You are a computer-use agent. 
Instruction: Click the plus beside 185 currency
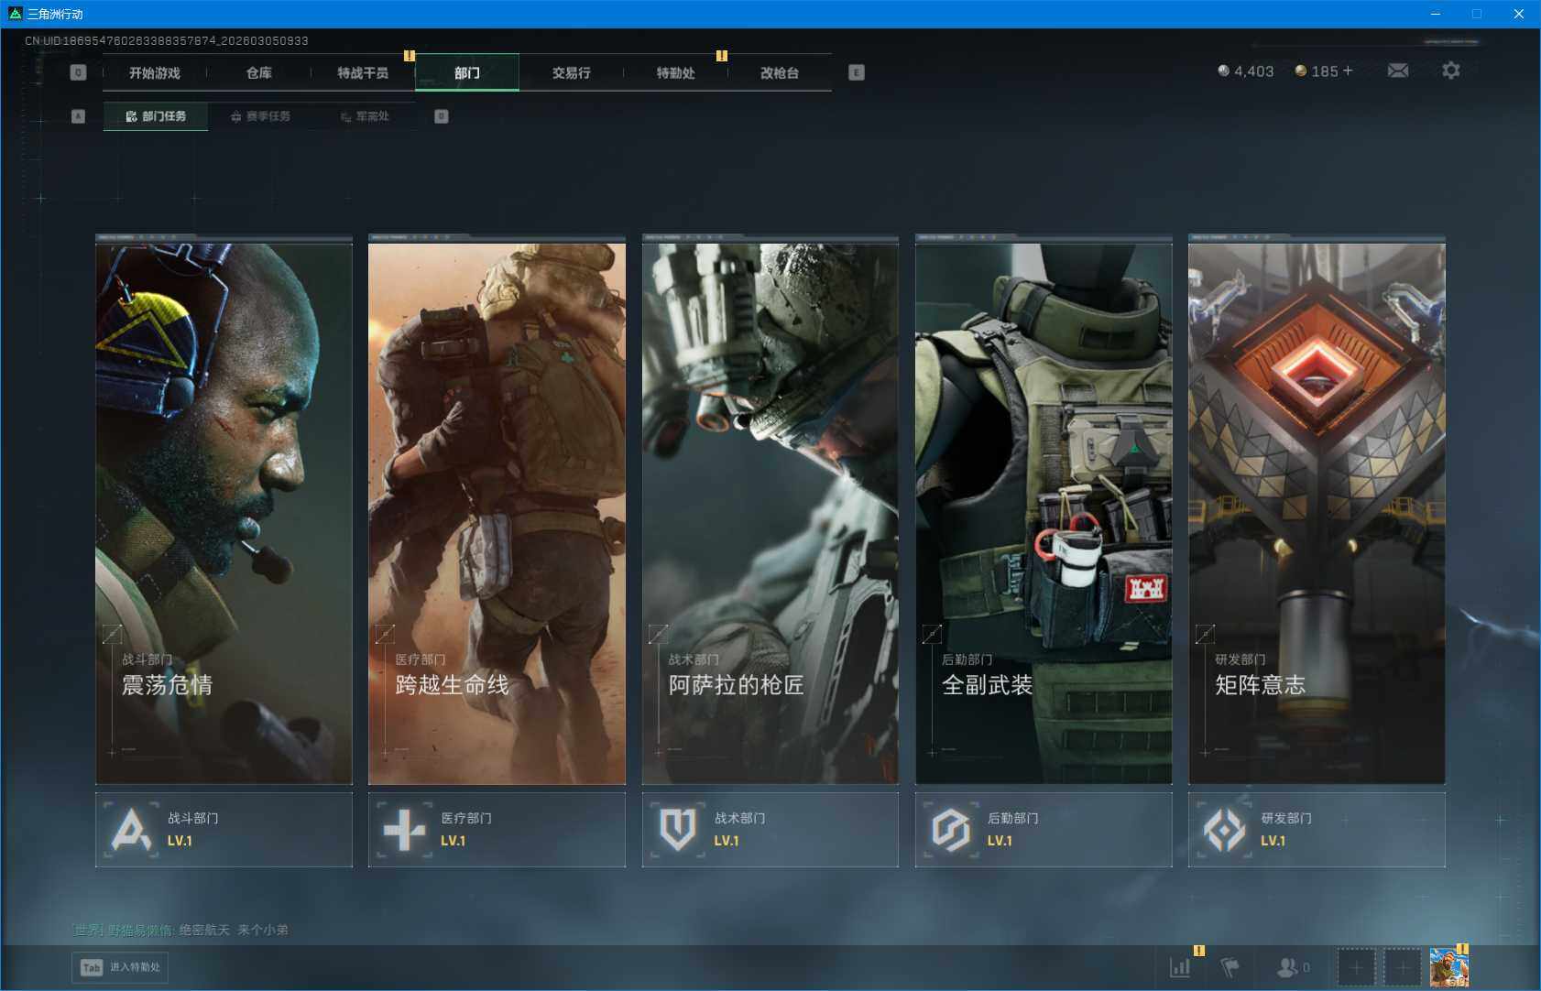click(x=1348, y=71)
